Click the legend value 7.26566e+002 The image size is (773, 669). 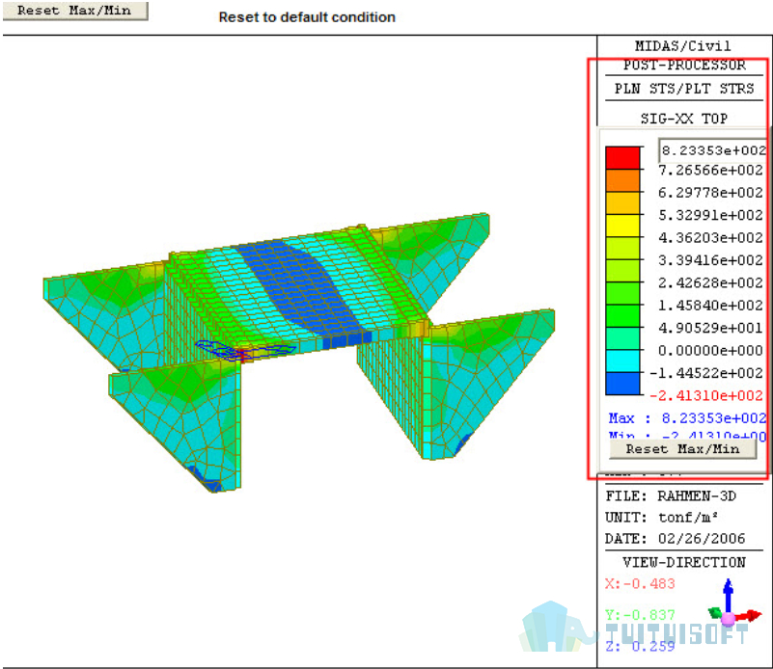(x=710, y=171)
